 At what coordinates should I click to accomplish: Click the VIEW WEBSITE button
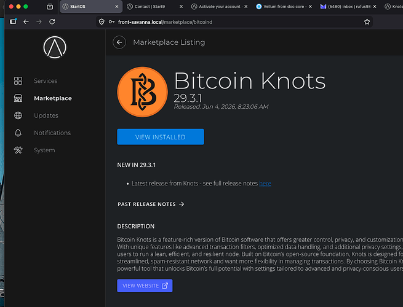(145, 286)
